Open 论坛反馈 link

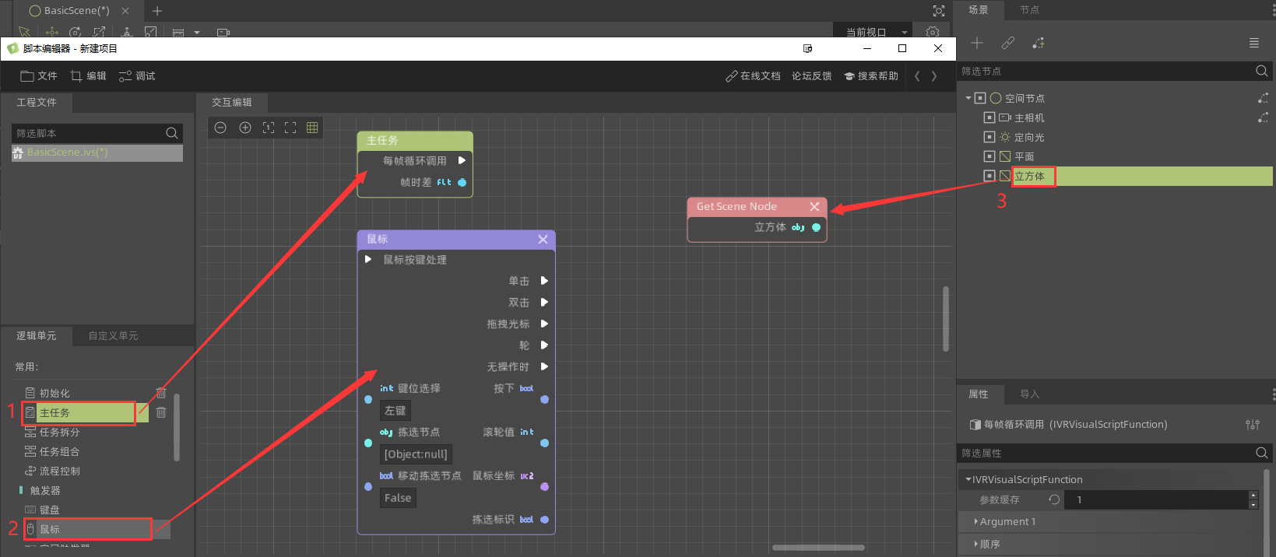(x=811, y=76)
